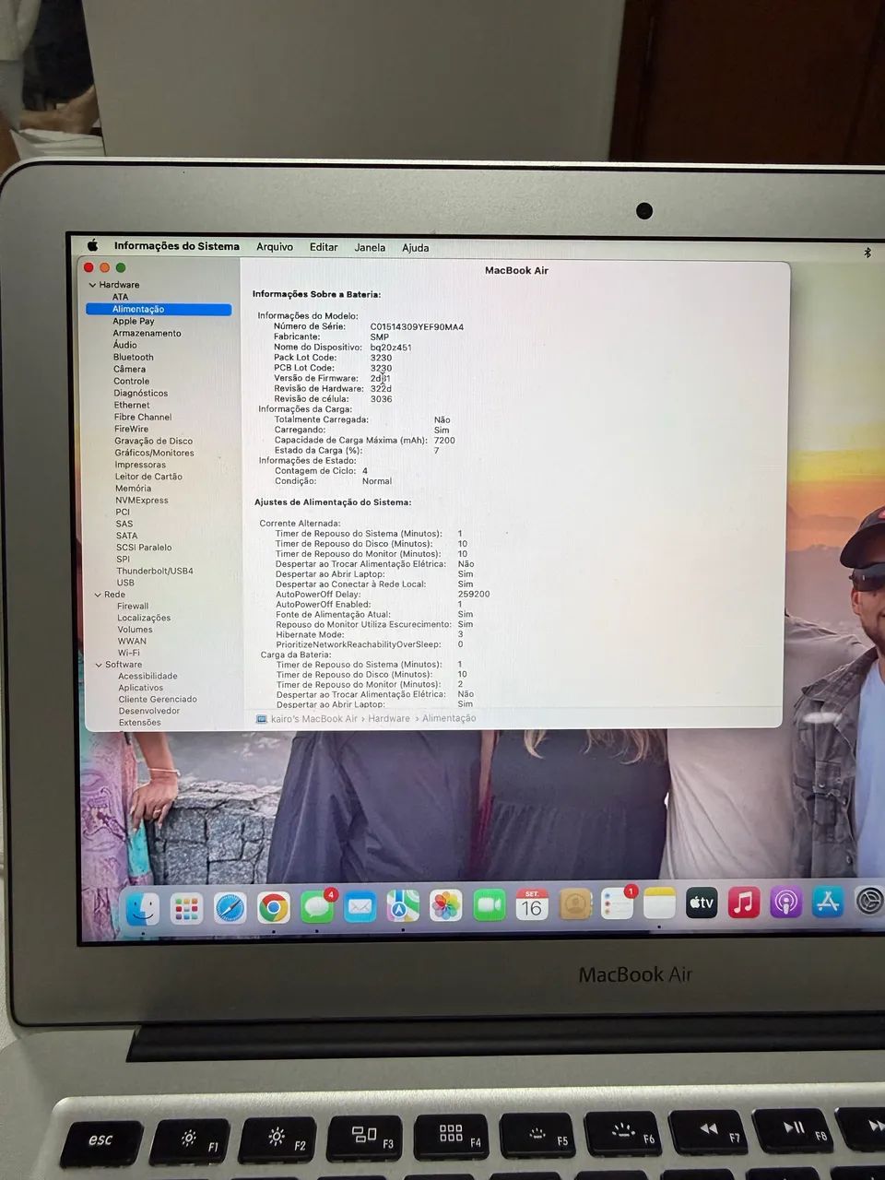This screenshot has width=885, height=1180.
Task: Launch Apple TV from the Dock
Action: tap(702, 903)
